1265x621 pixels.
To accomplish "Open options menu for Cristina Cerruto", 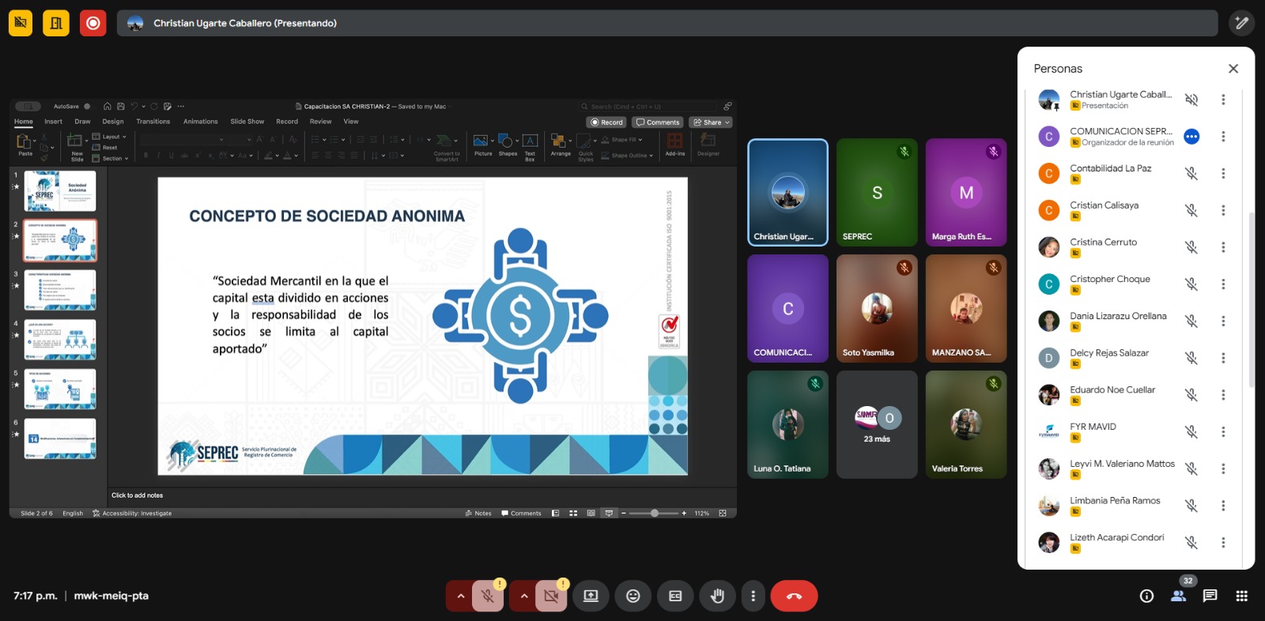I will (1223, 247).
